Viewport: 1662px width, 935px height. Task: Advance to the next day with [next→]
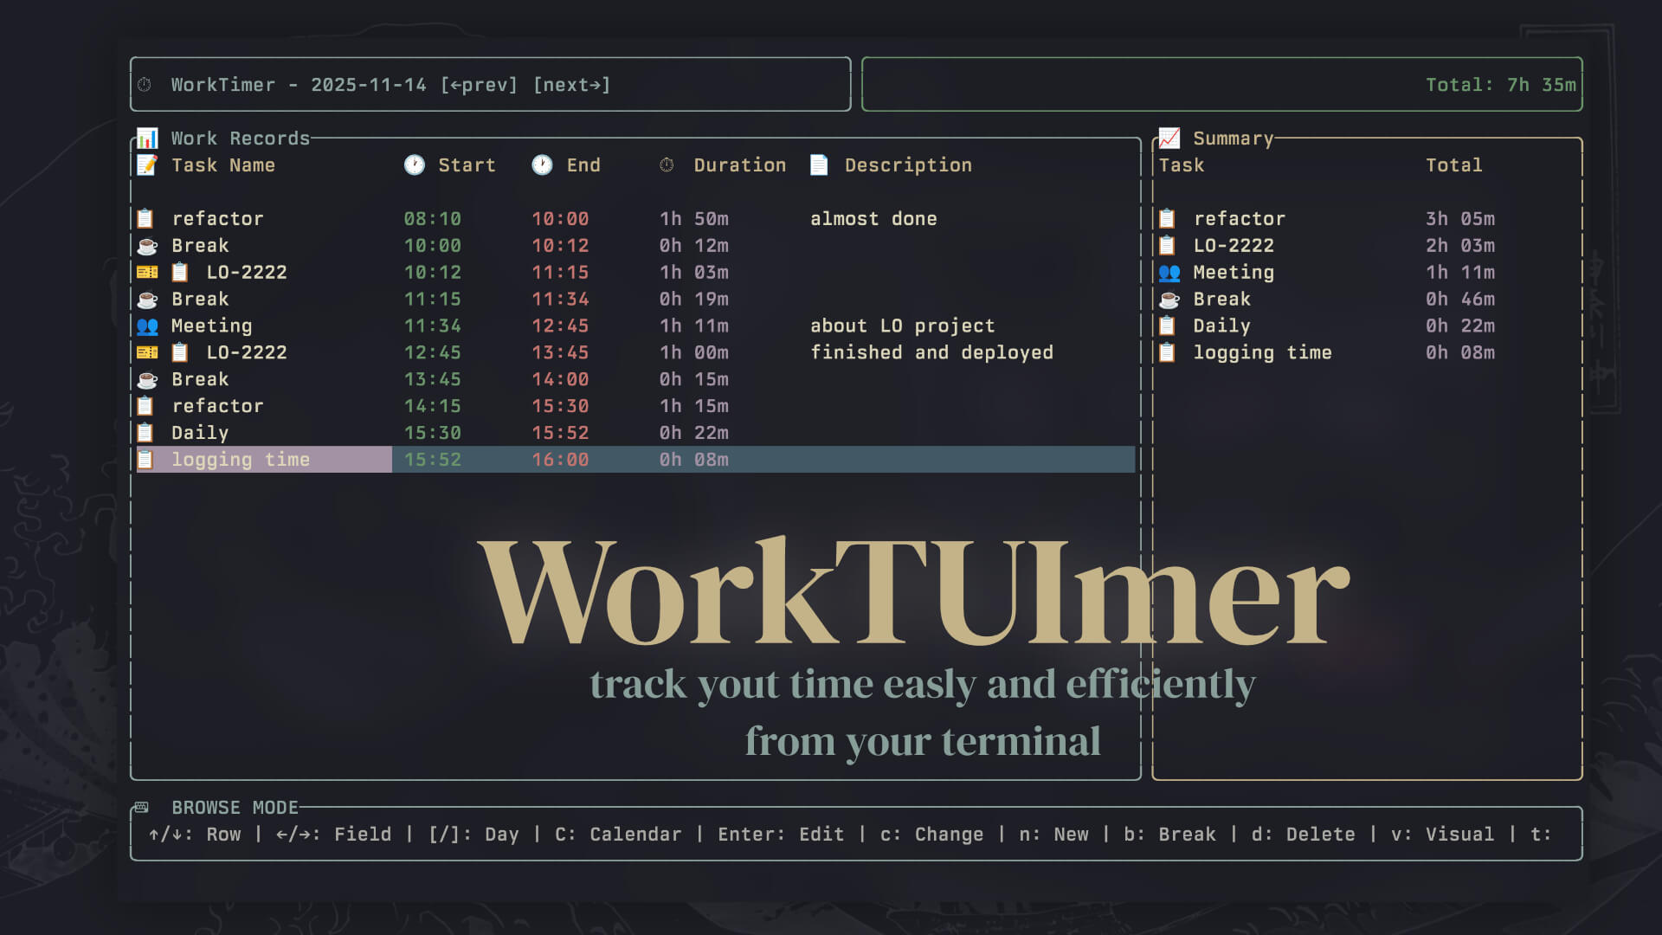coord(573,85)
